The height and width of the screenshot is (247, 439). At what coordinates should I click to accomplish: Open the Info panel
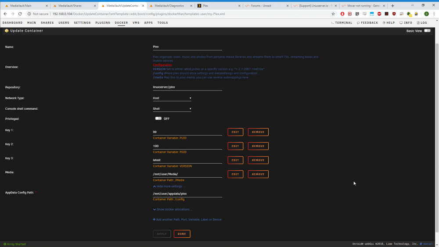click(406, 23)
